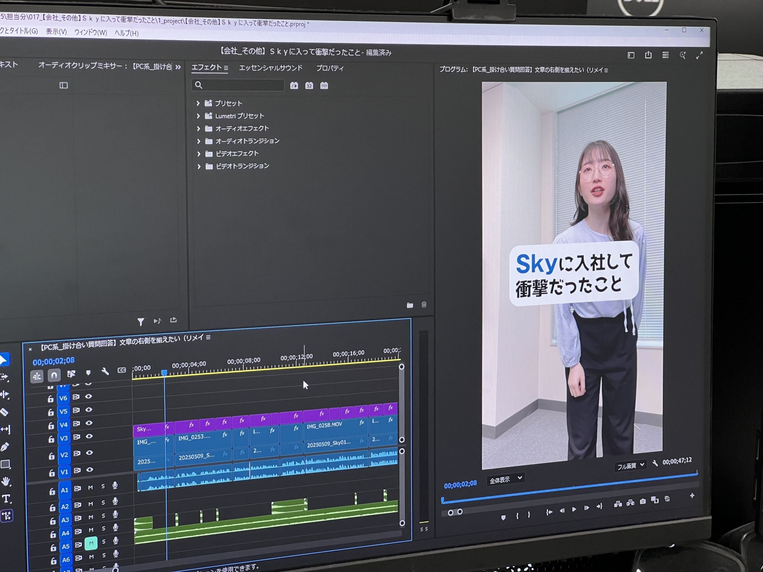Viewport: 763px width, 572px height.
Task: Select the Ripple Edit tool
Action: 4,394
